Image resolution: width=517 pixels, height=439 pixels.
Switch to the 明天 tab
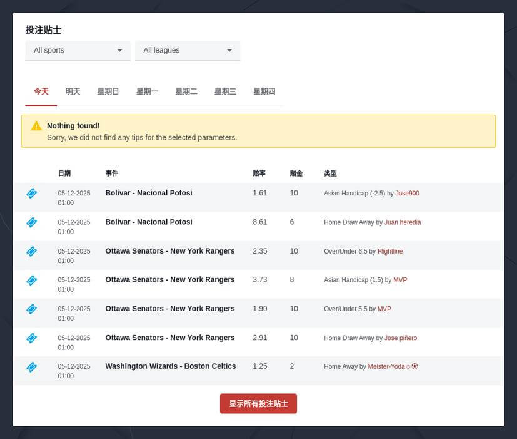click(73, 91)
